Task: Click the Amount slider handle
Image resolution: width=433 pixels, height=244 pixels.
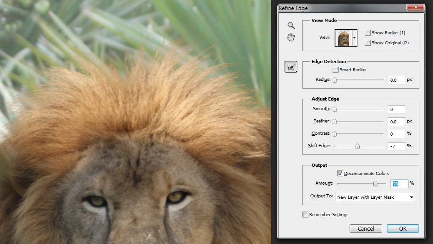Action: click(x=375, y=184)
